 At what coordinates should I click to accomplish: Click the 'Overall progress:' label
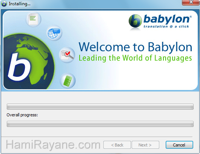click(22, 115)
